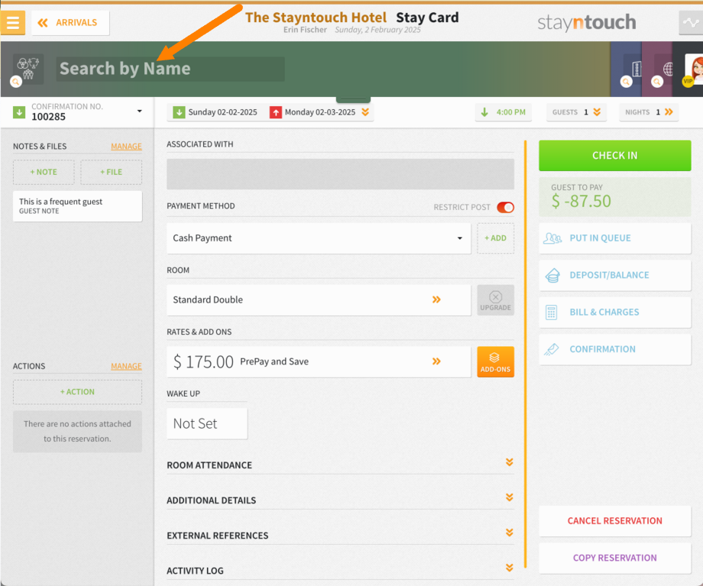The width and height of the screenshot is (703, 586).
Task: Click the Confirmation pen icon
Action: (552, 349)
